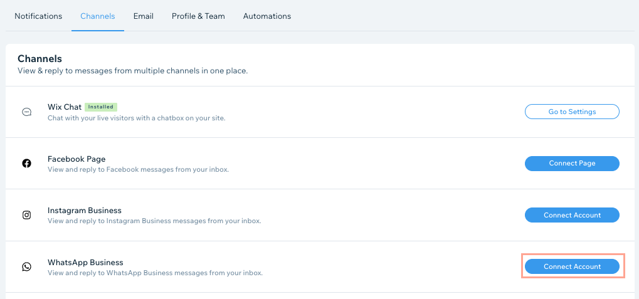Screen dimensions: 639x299
Task: Click the Wix Chat speech bubble icon
Action: [x=26, y=112]
